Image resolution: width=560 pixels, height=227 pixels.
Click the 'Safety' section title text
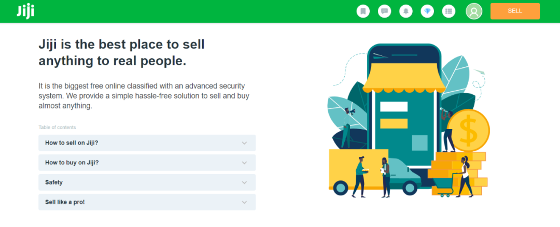[x=54, y=182]
